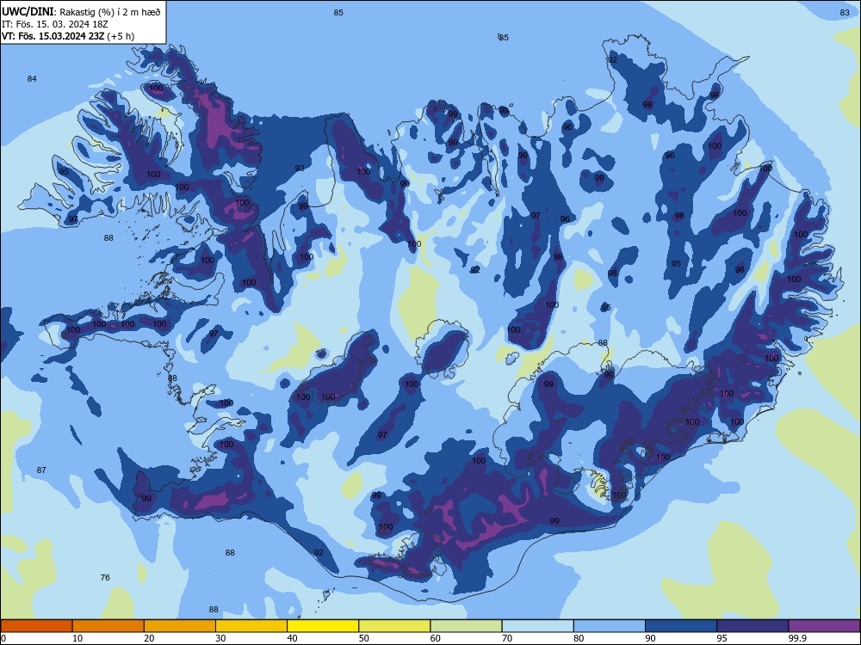
Task: Click the humidity value '84' over the sea
Action: (x=32, y=79)
